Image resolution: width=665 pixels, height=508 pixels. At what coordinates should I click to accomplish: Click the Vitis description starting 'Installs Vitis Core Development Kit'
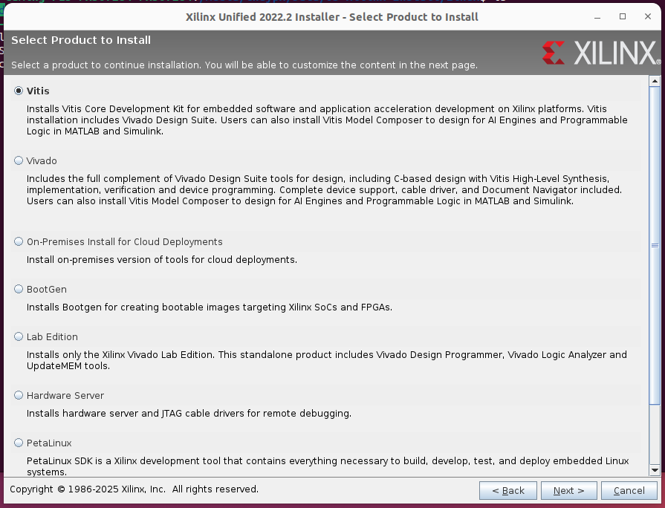tap(327, 120)
